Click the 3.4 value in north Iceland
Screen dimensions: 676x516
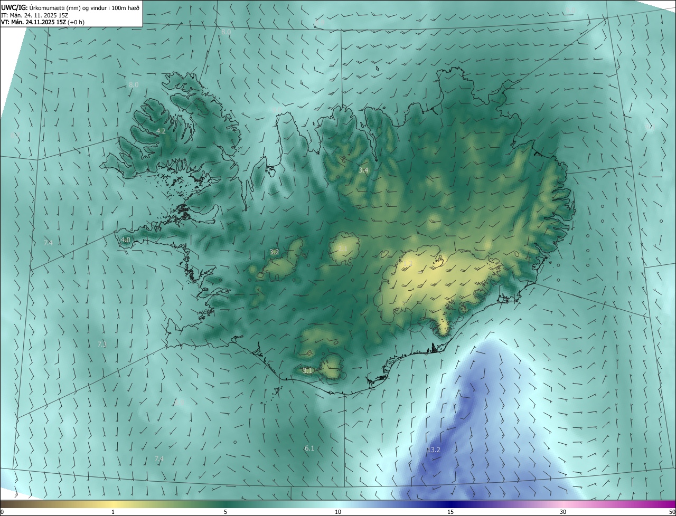click(x=363, y=170)
